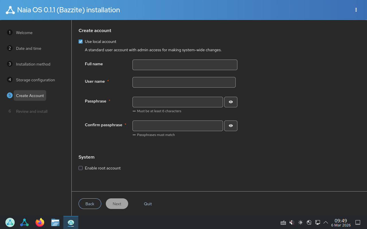The image size is (367, 229).
Task: Open the virtual keyboard from the system tray
Action: point(283,222)
